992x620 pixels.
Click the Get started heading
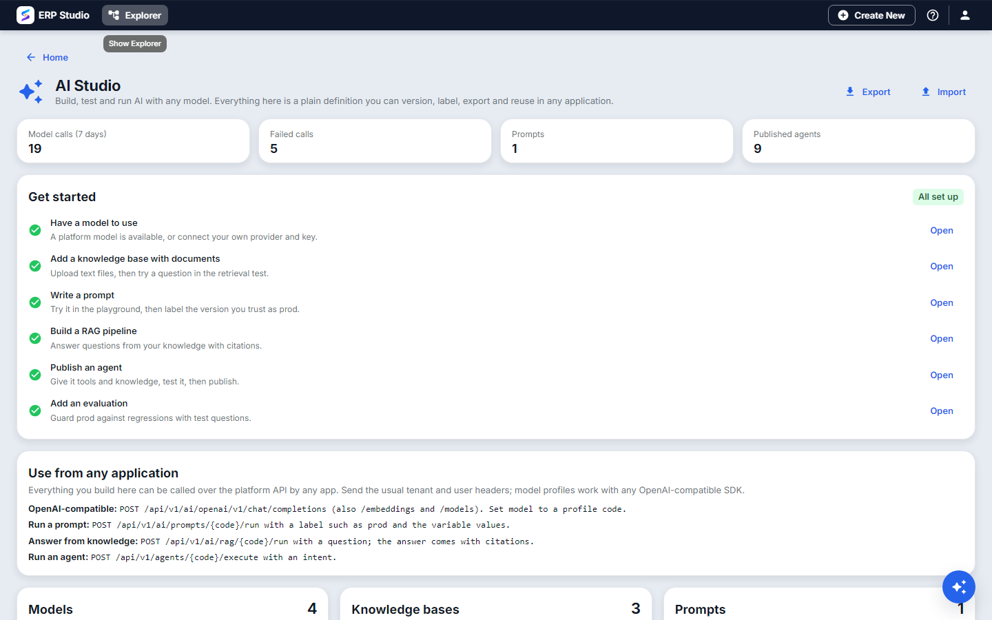62,197
